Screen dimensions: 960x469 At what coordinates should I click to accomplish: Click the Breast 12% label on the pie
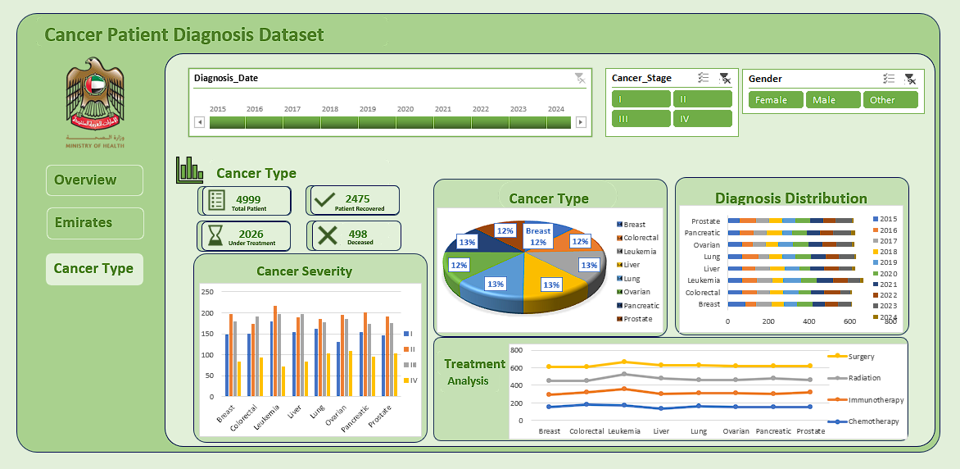click(538, 236)
